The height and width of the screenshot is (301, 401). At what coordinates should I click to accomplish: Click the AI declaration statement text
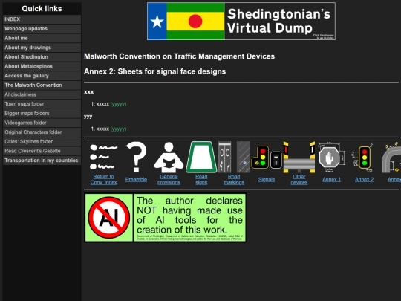(189, 215)
